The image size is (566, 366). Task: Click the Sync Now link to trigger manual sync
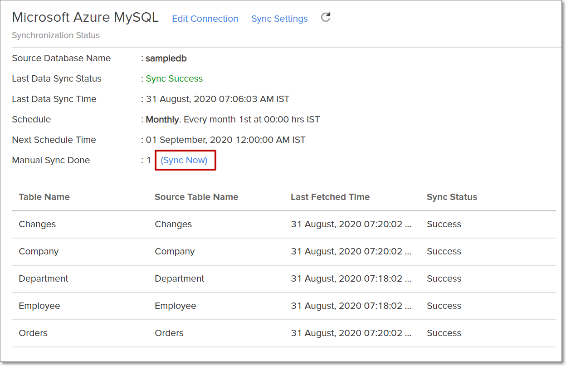(x=185, y=160)
